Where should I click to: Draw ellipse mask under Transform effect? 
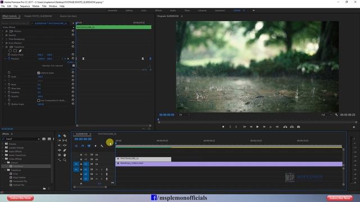pyautogui.click(x=10, y=51)
